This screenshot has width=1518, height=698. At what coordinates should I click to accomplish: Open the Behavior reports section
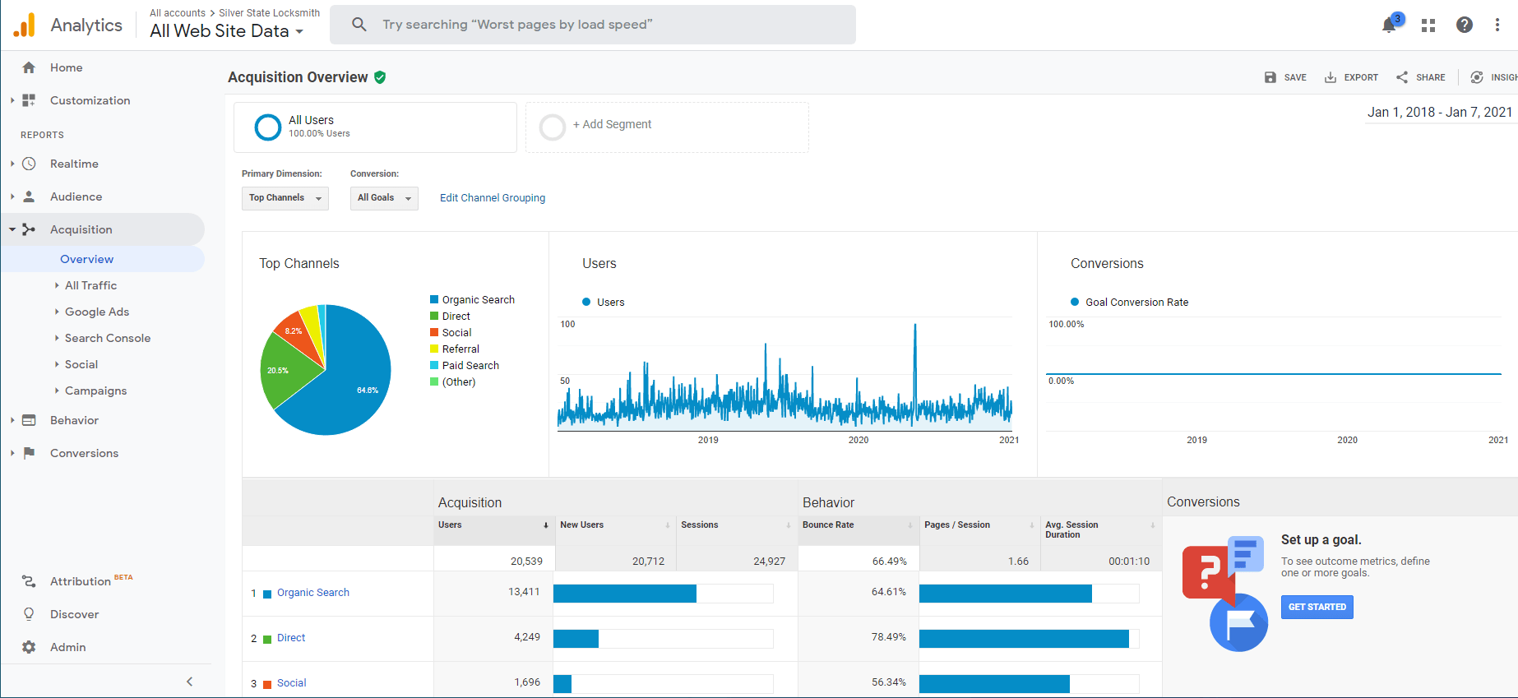click(74, 420)
